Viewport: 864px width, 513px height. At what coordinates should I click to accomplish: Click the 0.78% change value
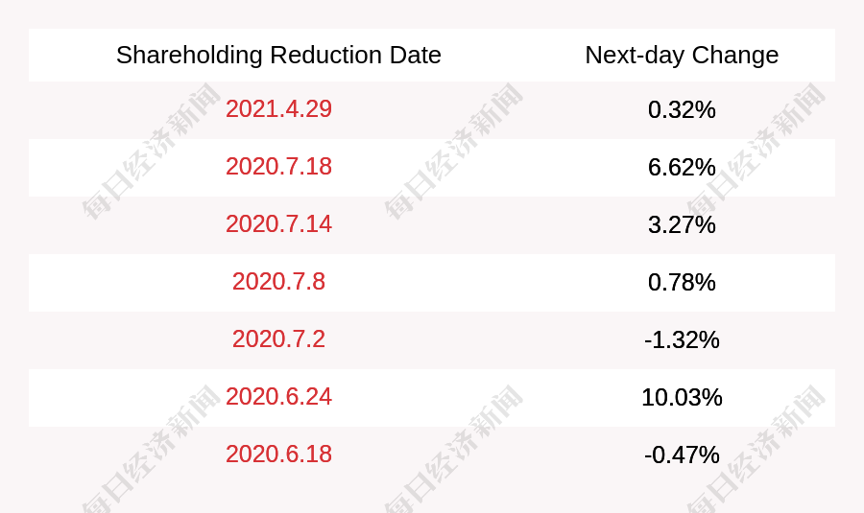[682, 282]
